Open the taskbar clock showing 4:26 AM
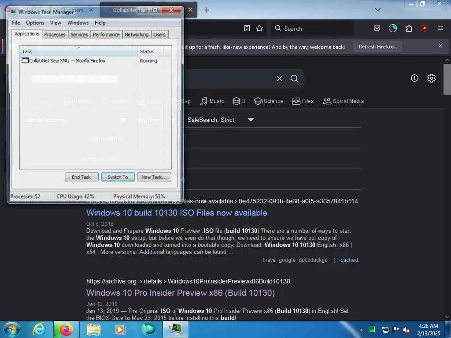 pos(429,330)
